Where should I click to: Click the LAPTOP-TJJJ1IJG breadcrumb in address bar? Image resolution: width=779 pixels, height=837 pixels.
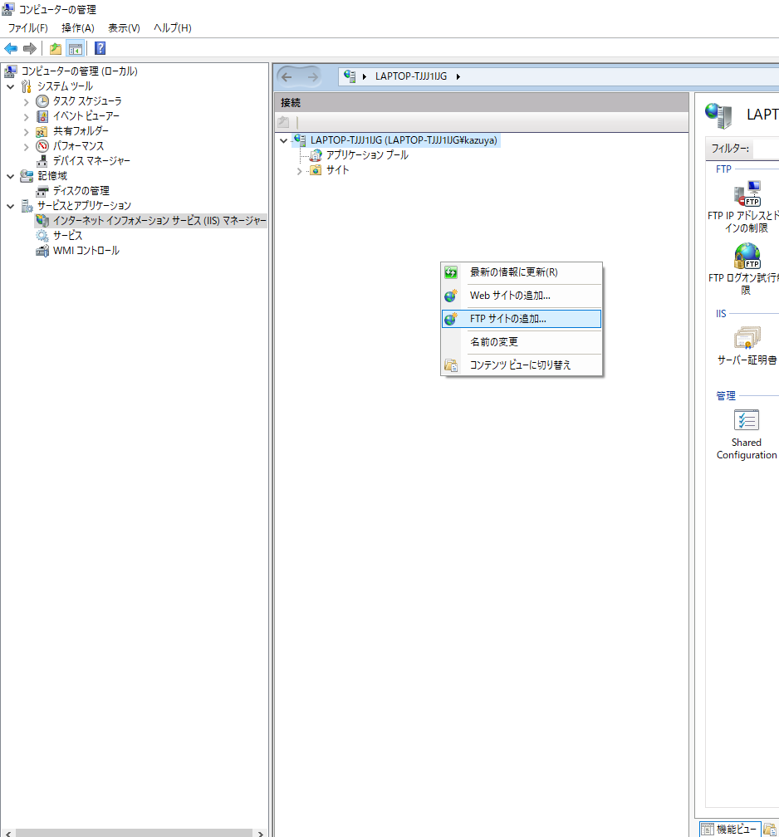[411, 76]
